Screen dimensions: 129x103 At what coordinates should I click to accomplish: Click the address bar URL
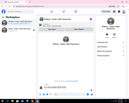(30, 6)
